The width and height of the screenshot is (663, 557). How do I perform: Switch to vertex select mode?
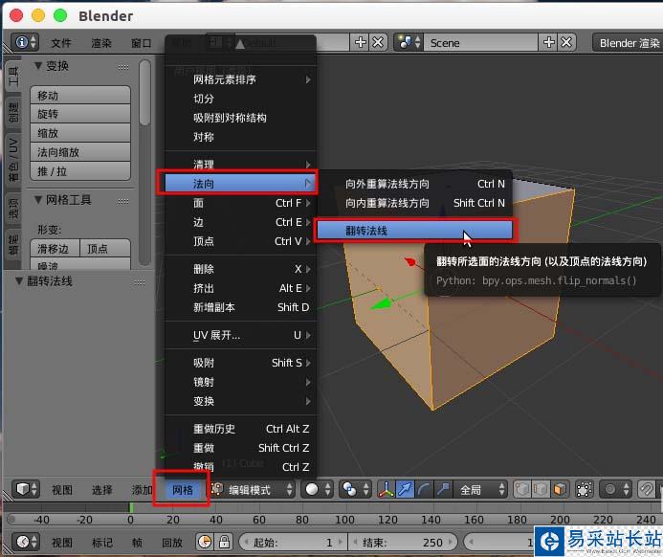tap(522, 489)
